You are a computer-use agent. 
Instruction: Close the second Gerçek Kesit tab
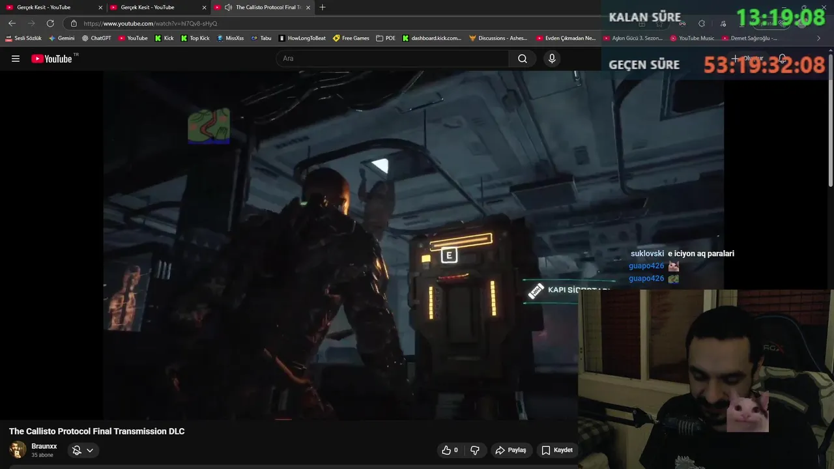(205, 7)
